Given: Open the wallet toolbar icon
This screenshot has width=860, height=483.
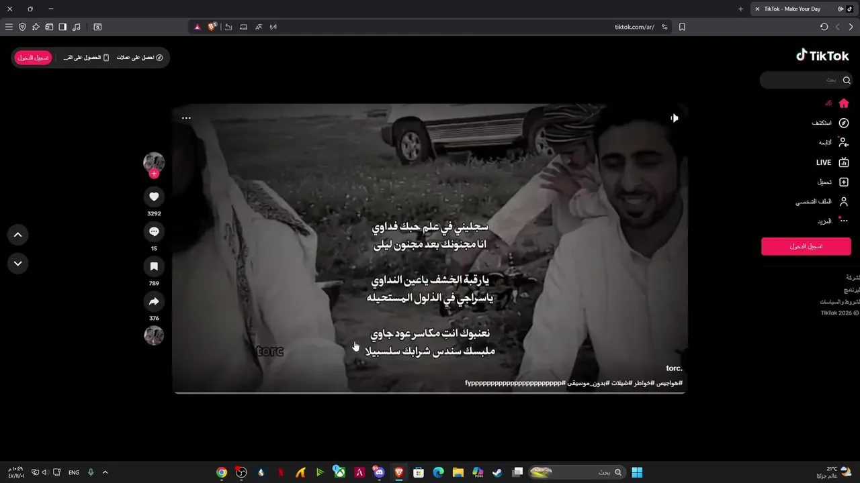Looking at the screenshot, I should pyautogui.click(x=49, y=27).
